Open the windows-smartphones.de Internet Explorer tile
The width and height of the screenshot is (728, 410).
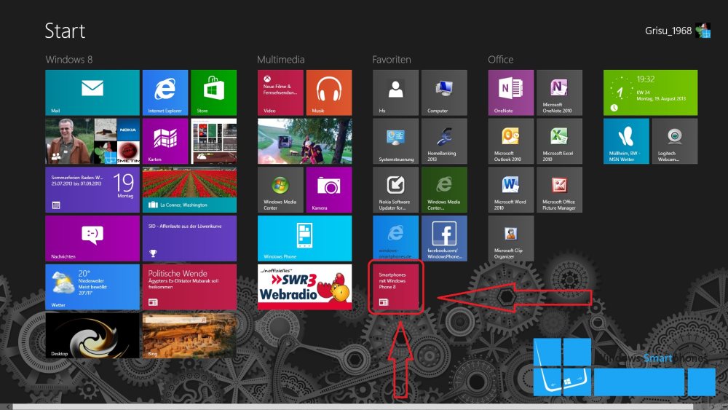[395, 238]
